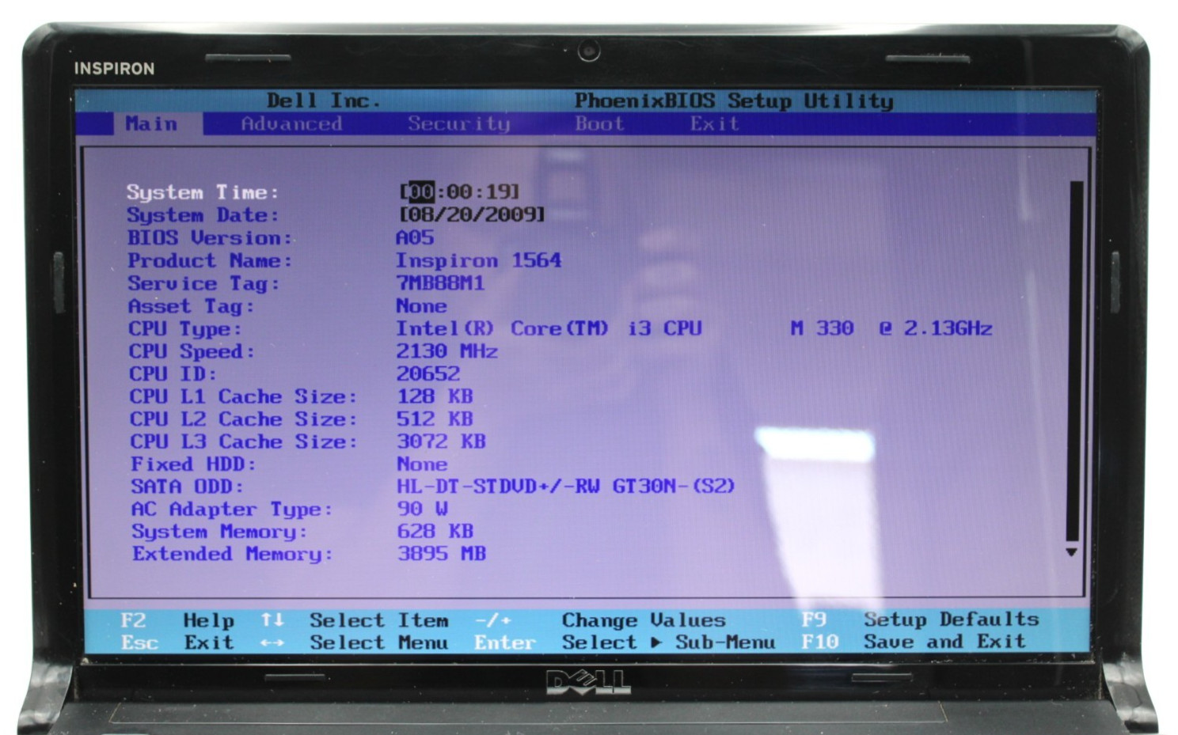Click the M 330 @ 2.13GHz text
Image resolution: width=1178 pixels, height=735 pixels.
click(x=891, y=328)
